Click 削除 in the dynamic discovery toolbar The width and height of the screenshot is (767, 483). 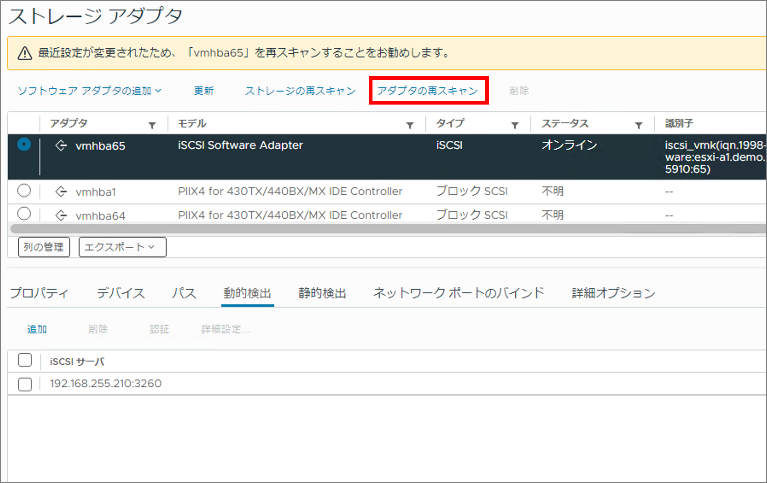[x=98, y=329]
